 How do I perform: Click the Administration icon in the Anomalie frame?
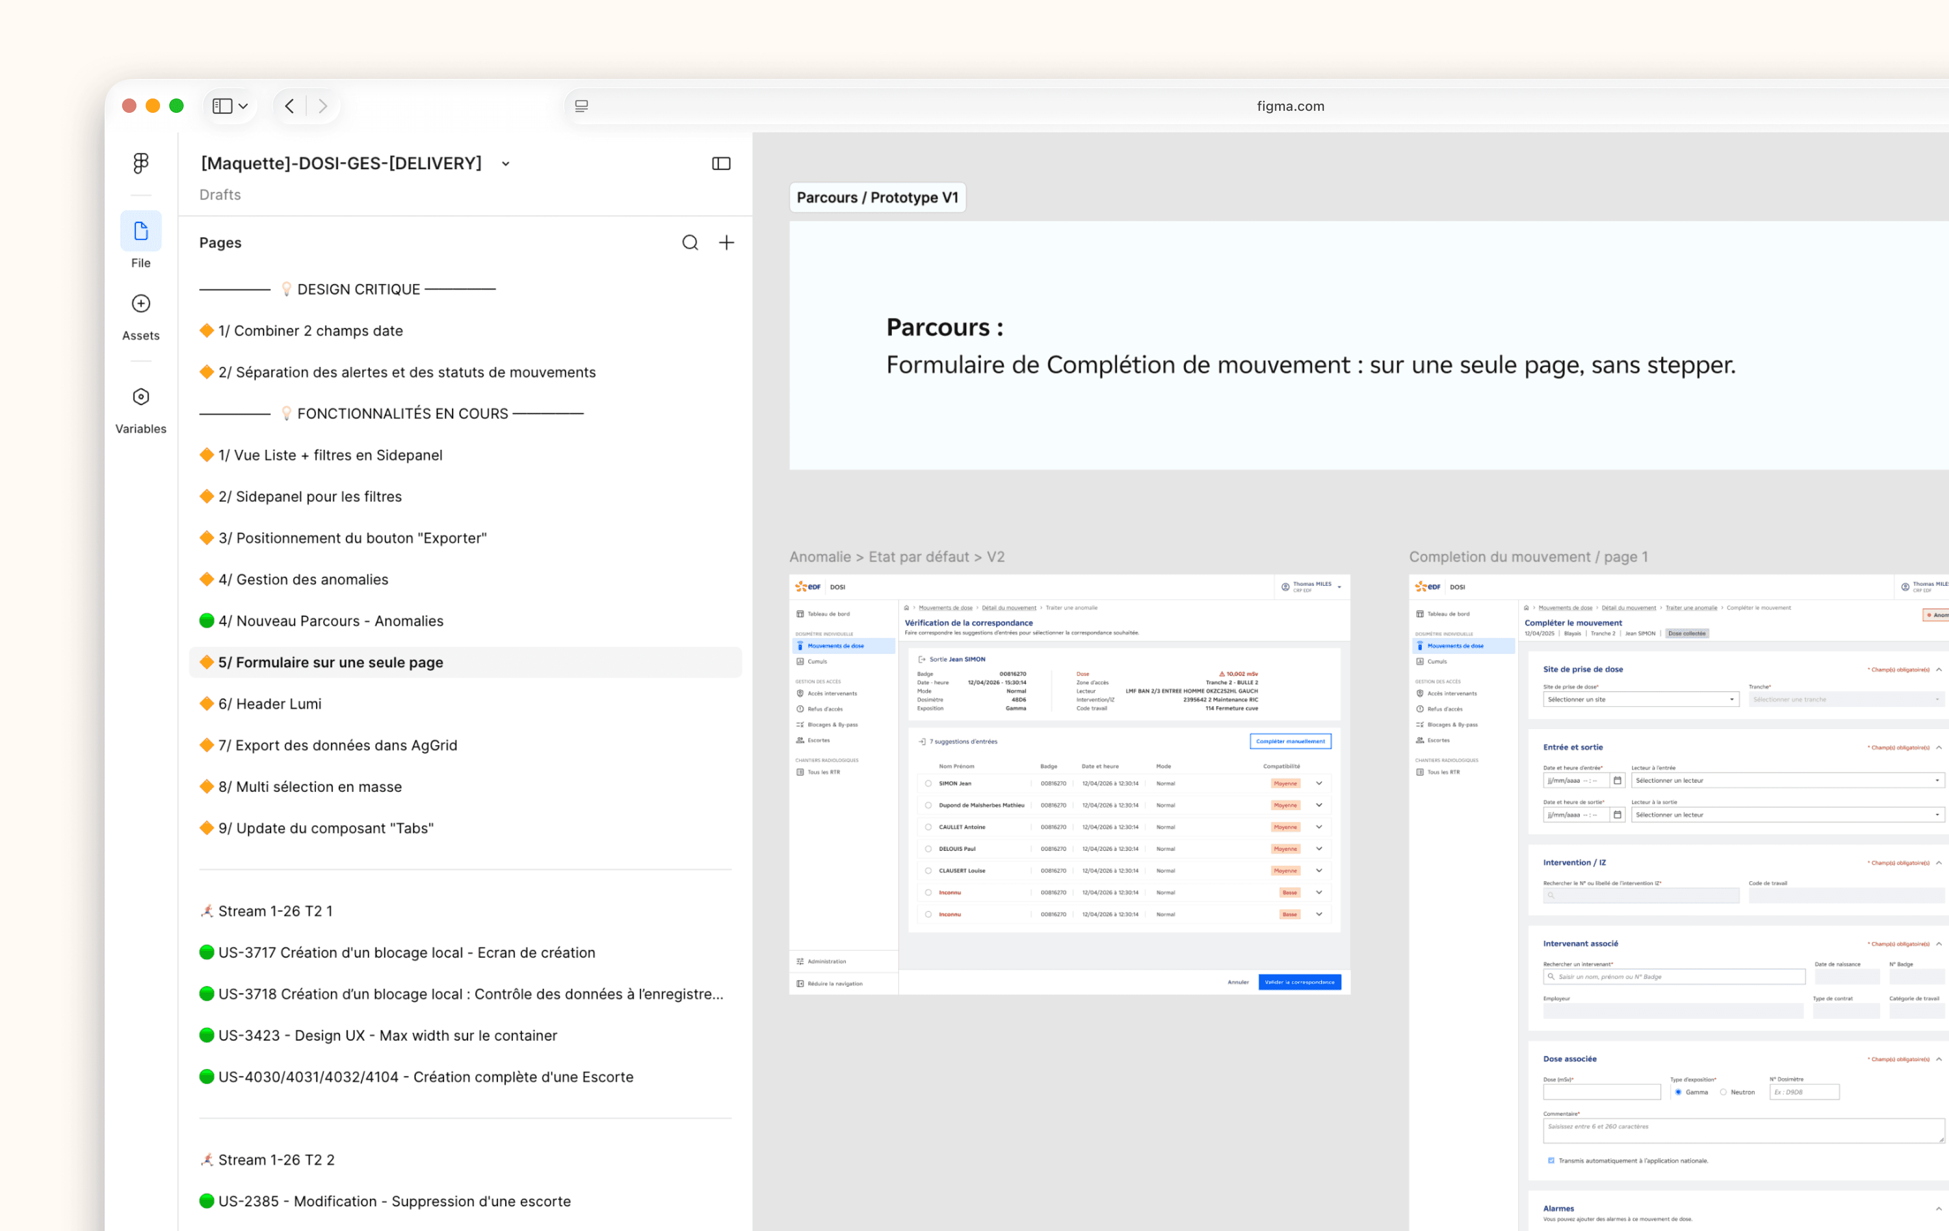[x=801, y=962]
